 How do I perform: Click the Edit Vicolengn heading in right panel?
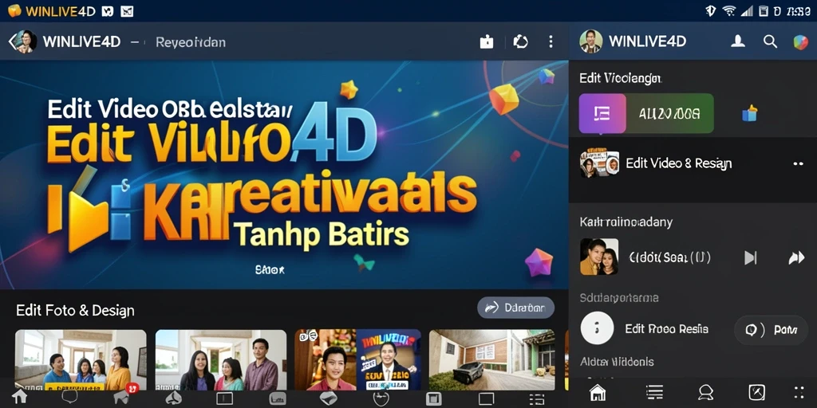pyautogui.click(x=621, y=78)
